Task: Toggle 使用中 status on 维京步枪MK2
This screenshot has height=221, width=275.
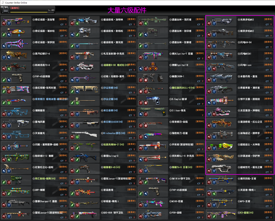Action: click(268, 31)
